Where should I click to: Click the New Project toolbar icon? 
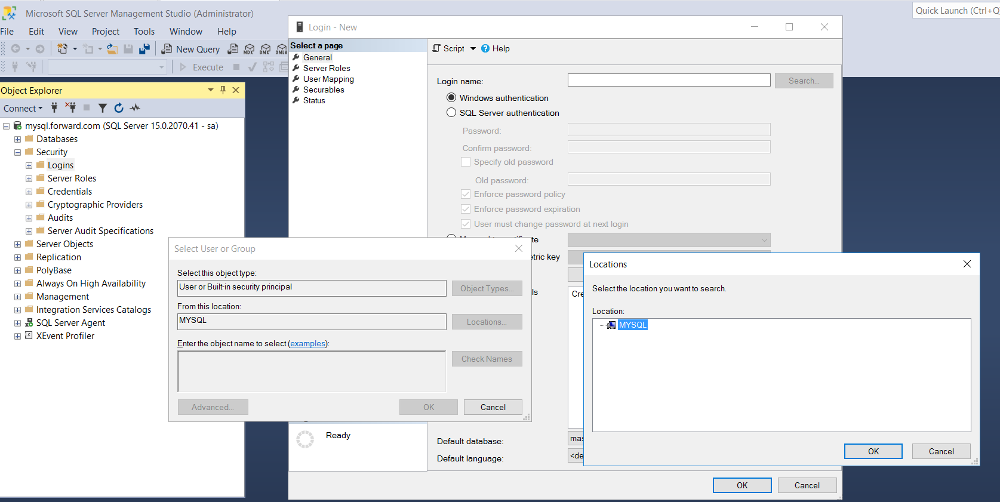(62, 49)
